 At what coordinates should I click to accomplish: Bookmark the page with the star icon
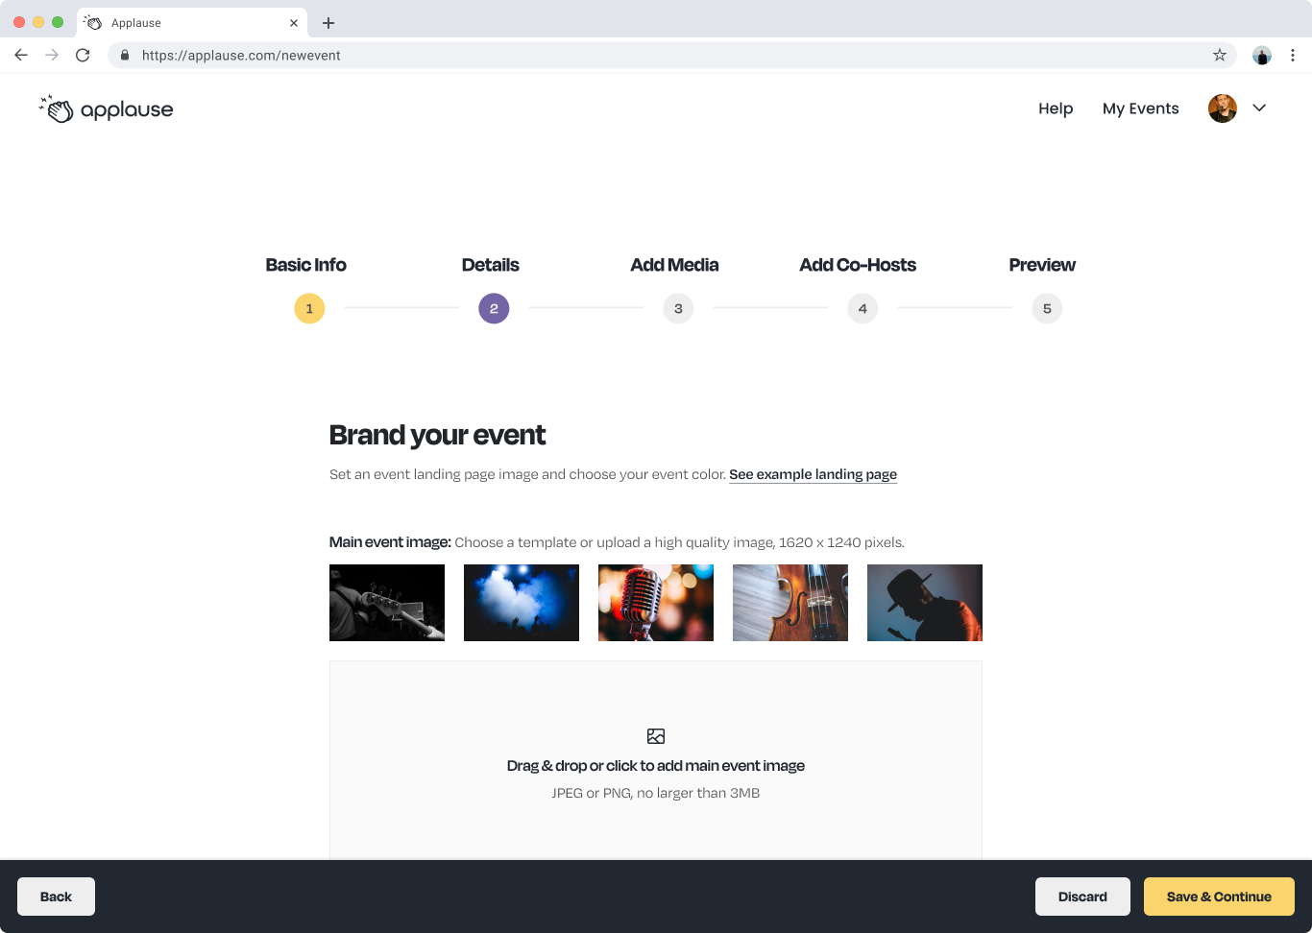tap(1219, 56)
